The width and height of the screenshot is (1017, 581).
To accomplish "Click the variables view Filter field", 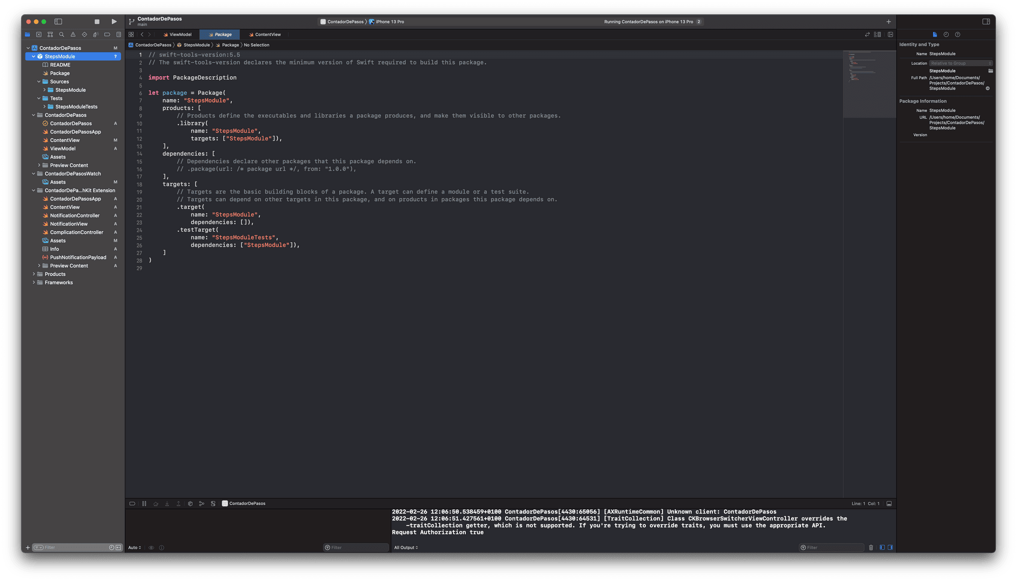I will (356, 547).
